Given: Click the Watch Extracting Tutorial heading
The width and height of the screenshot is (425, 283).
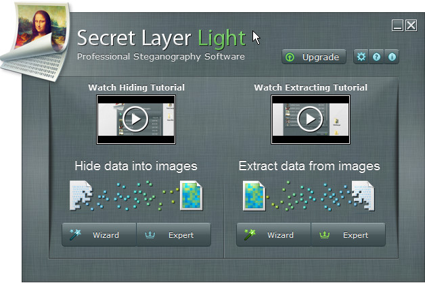Looking at the screenshot, I should click(311, 87).
